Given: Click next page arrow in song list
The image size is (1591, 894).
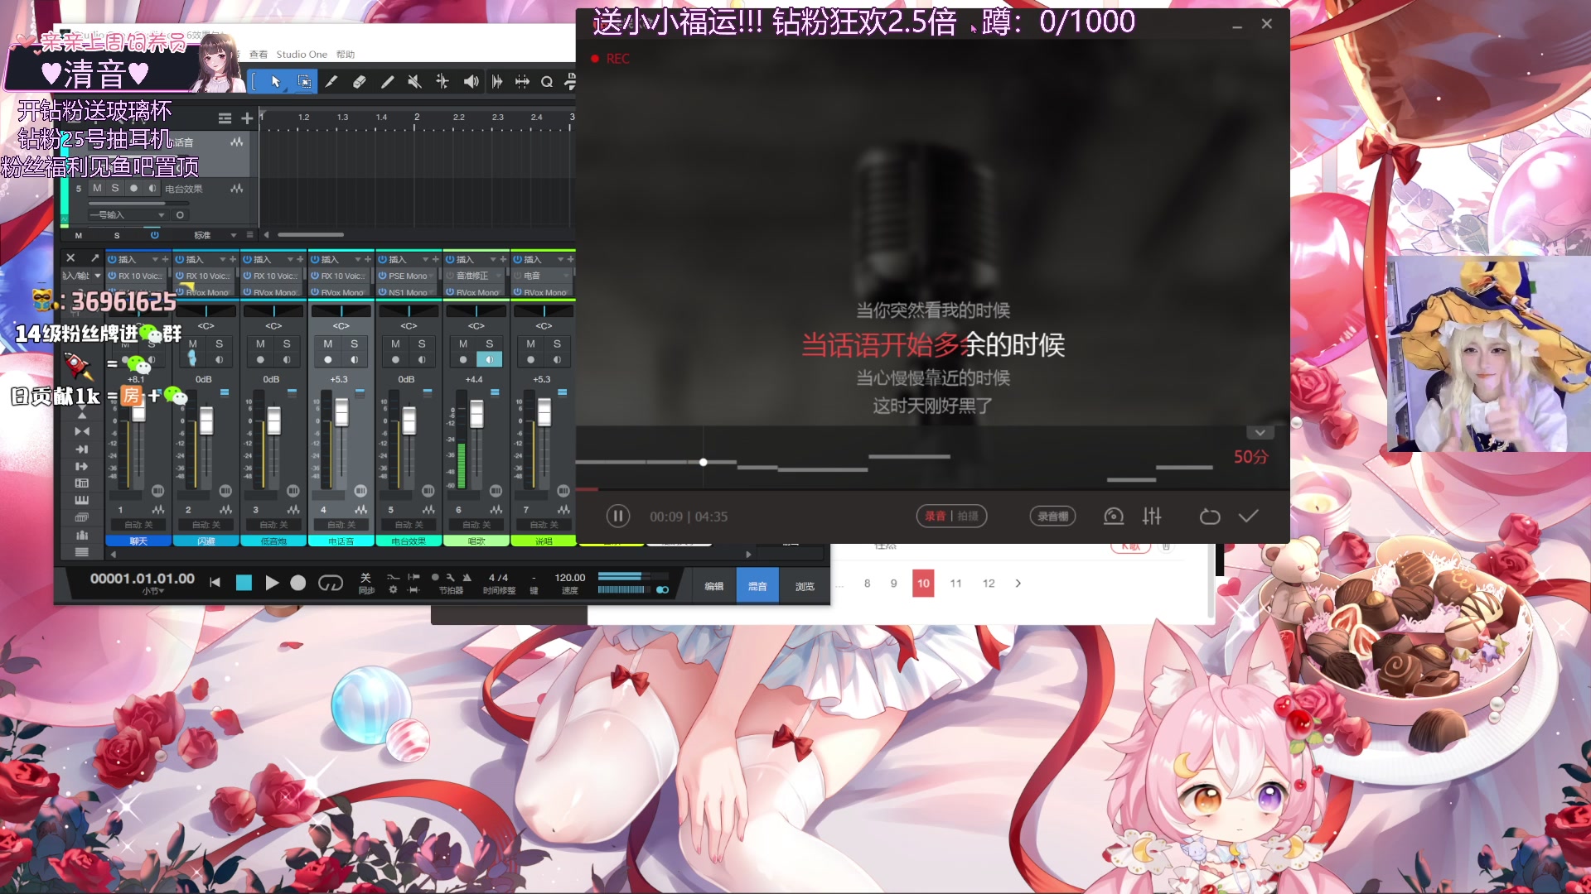Looking at the screenshot, I should coord(1018,584).
